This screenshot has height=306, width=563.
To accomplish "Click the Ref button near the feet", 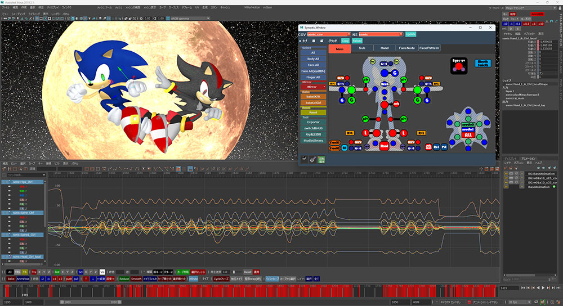I will 436,146.
